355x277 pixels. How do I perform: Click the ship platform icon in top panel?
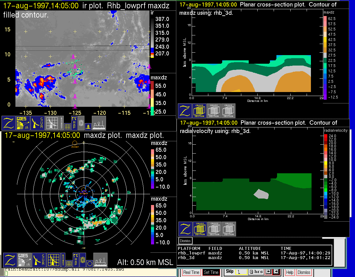(x=99, y=123)
